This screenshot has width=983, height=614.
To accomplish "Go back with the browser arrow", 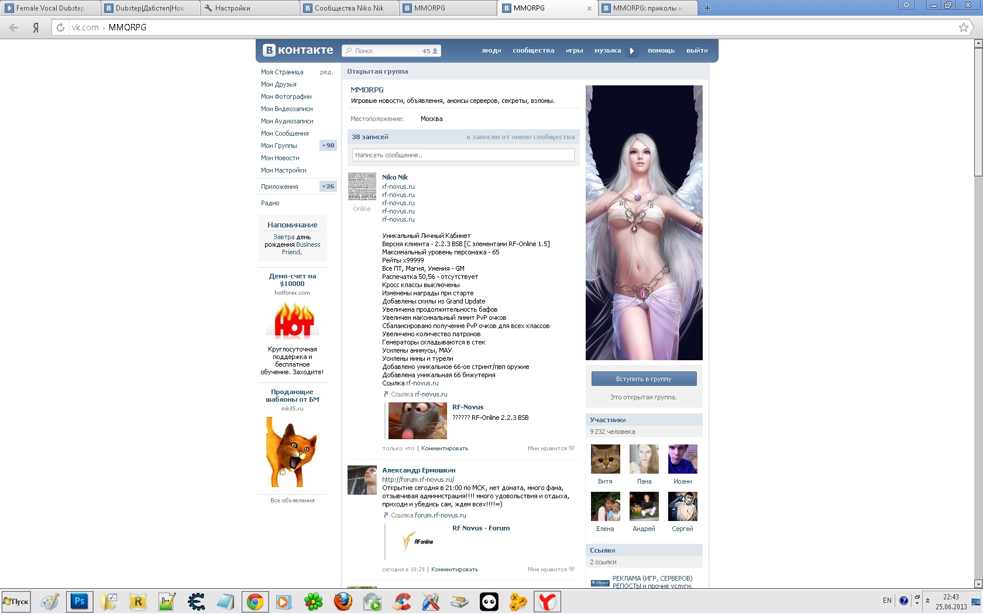I will click(x=13, y=27).
